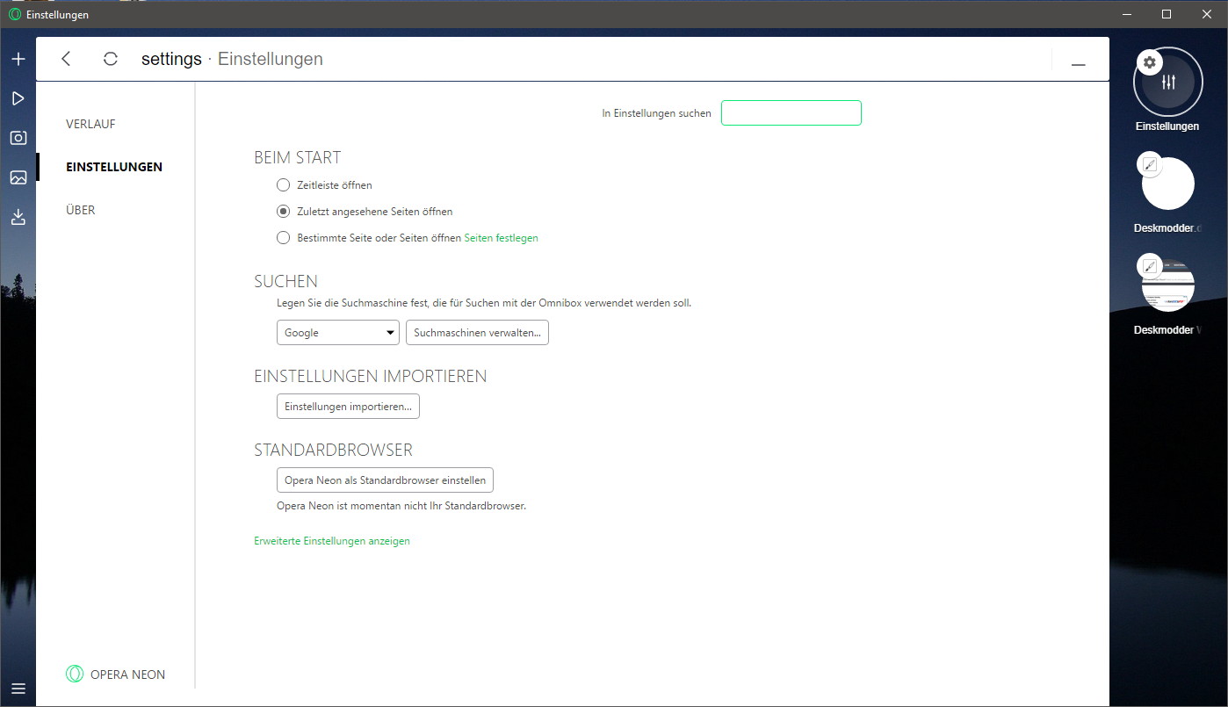Click the settings address text in URL bar
The height and width of the screenshot is (707, 1228).
(171, 59)
